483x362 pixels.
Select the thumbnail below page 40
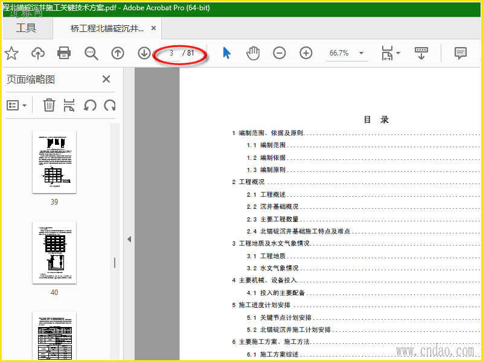[x=54, y=336]
